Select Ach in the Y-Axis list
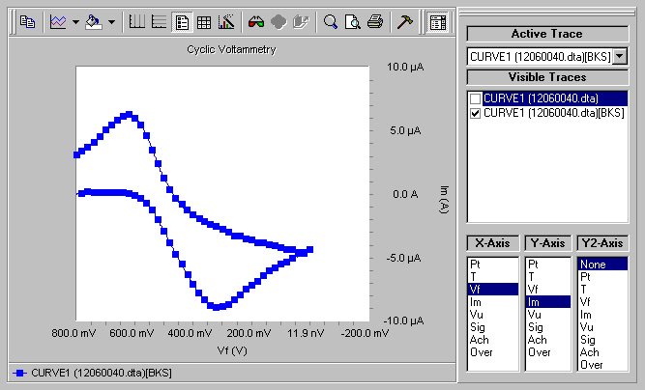 click(x=548, y=340)
